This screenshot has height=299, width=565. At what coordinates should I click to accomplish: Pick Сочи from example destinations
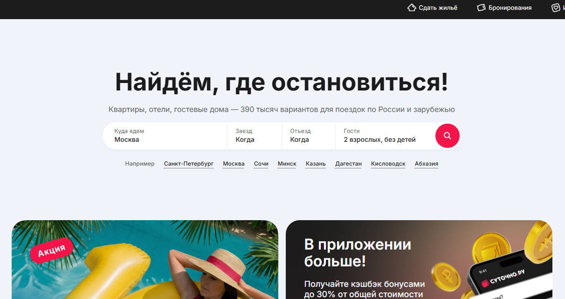tap(261, 164)
